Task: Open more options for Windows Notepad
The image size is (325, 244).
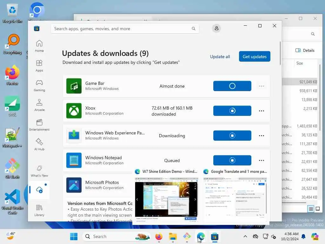Action: pyautogui.click(x=262, y=160)
